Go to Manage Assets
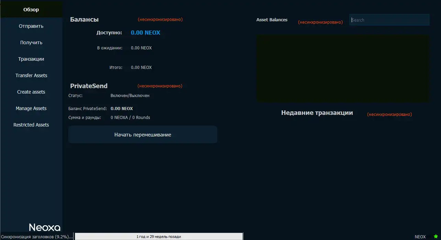The height and width of the screenshot is (240, 441). pos(31,108)
